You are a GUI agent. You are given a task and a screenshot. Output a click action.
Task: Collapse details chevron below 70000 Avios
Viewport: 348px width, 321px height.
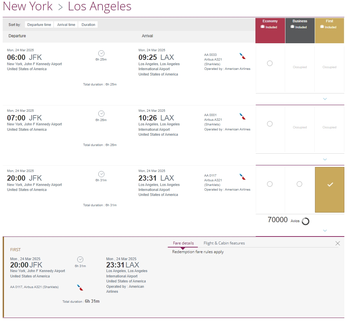point(325,231)
